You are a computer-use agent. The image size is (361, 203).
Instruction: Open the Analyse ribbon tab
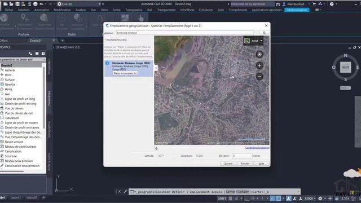pyautogui.click(x=81, y=10)
